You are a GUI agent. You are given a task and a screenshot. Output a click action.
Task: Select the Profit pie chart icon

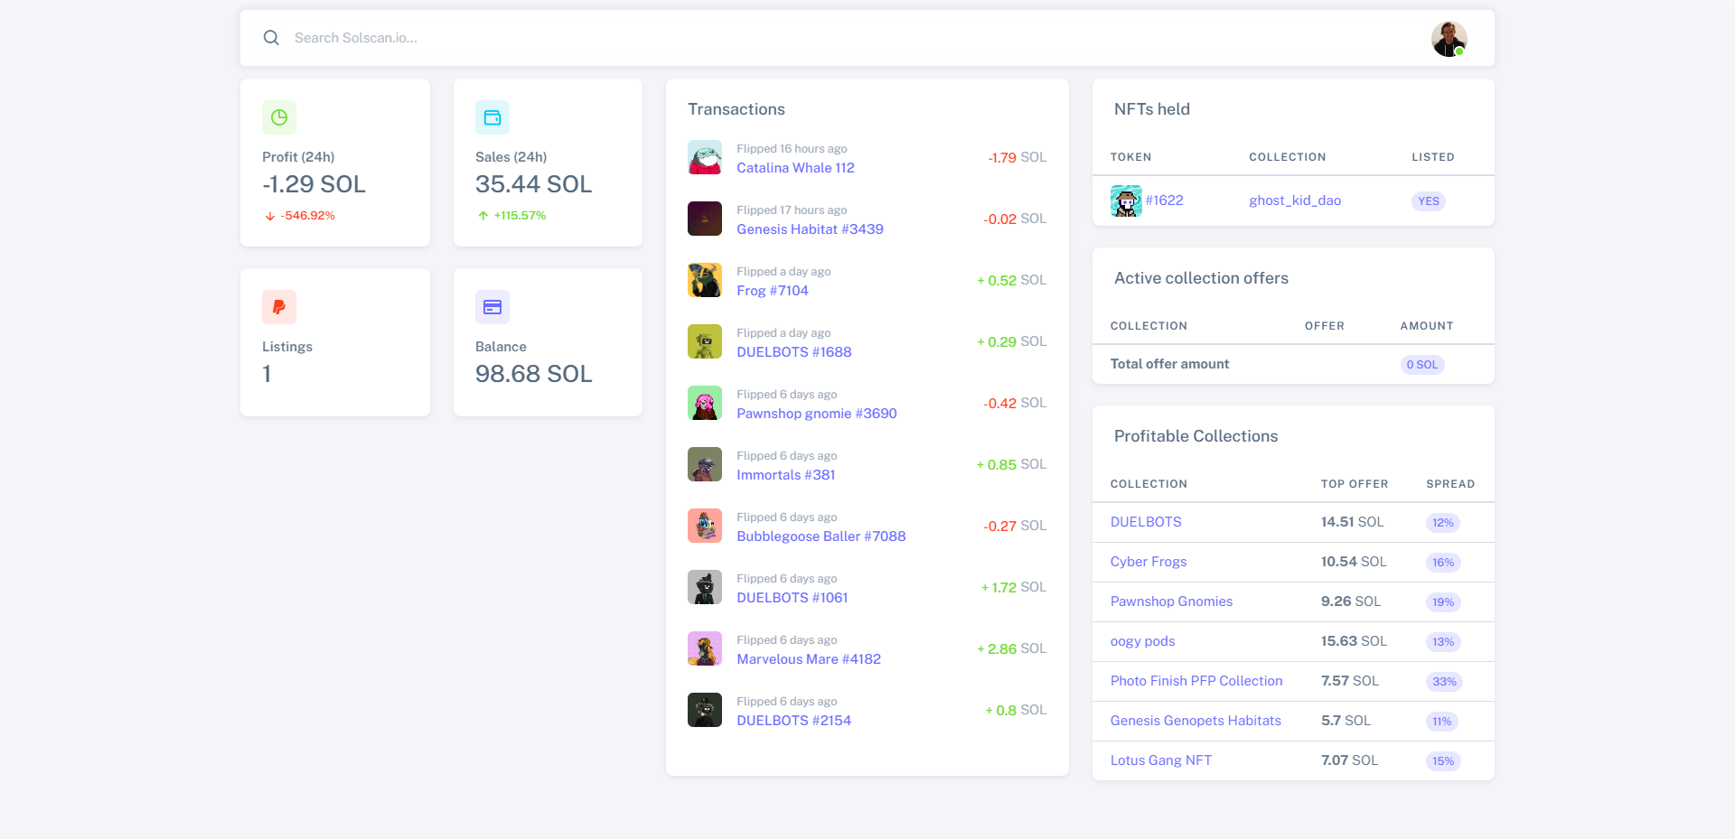coord(278,117)
